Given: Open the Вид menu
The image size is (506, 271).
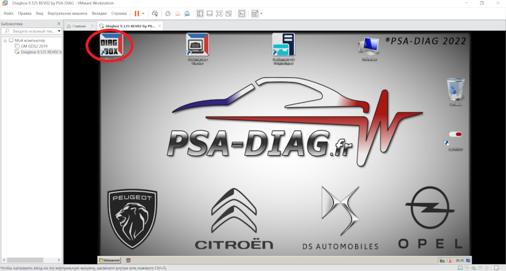Looking at the screenshot, I should coord(40,14).
